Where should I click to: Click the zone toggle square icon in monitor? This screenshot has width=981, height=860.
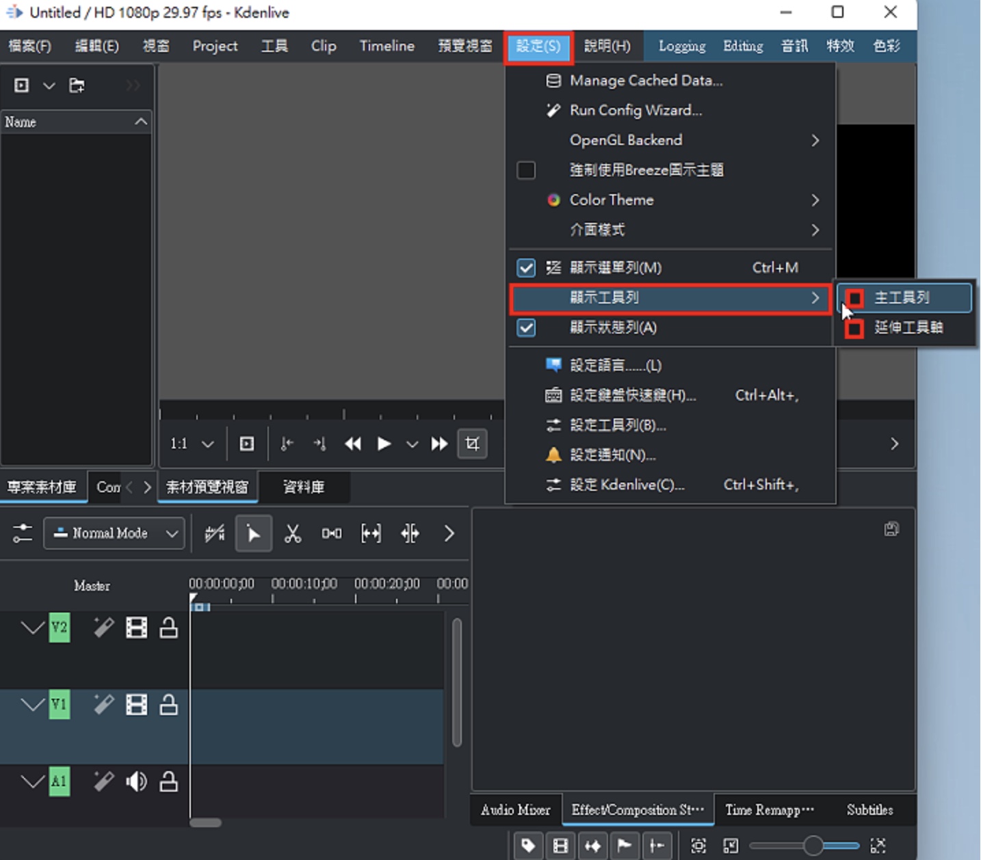coord(247,444)
